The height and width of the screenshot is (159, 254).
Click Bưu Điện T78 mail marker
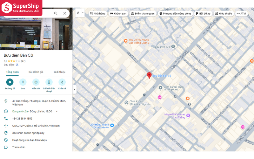coord(173,47)
